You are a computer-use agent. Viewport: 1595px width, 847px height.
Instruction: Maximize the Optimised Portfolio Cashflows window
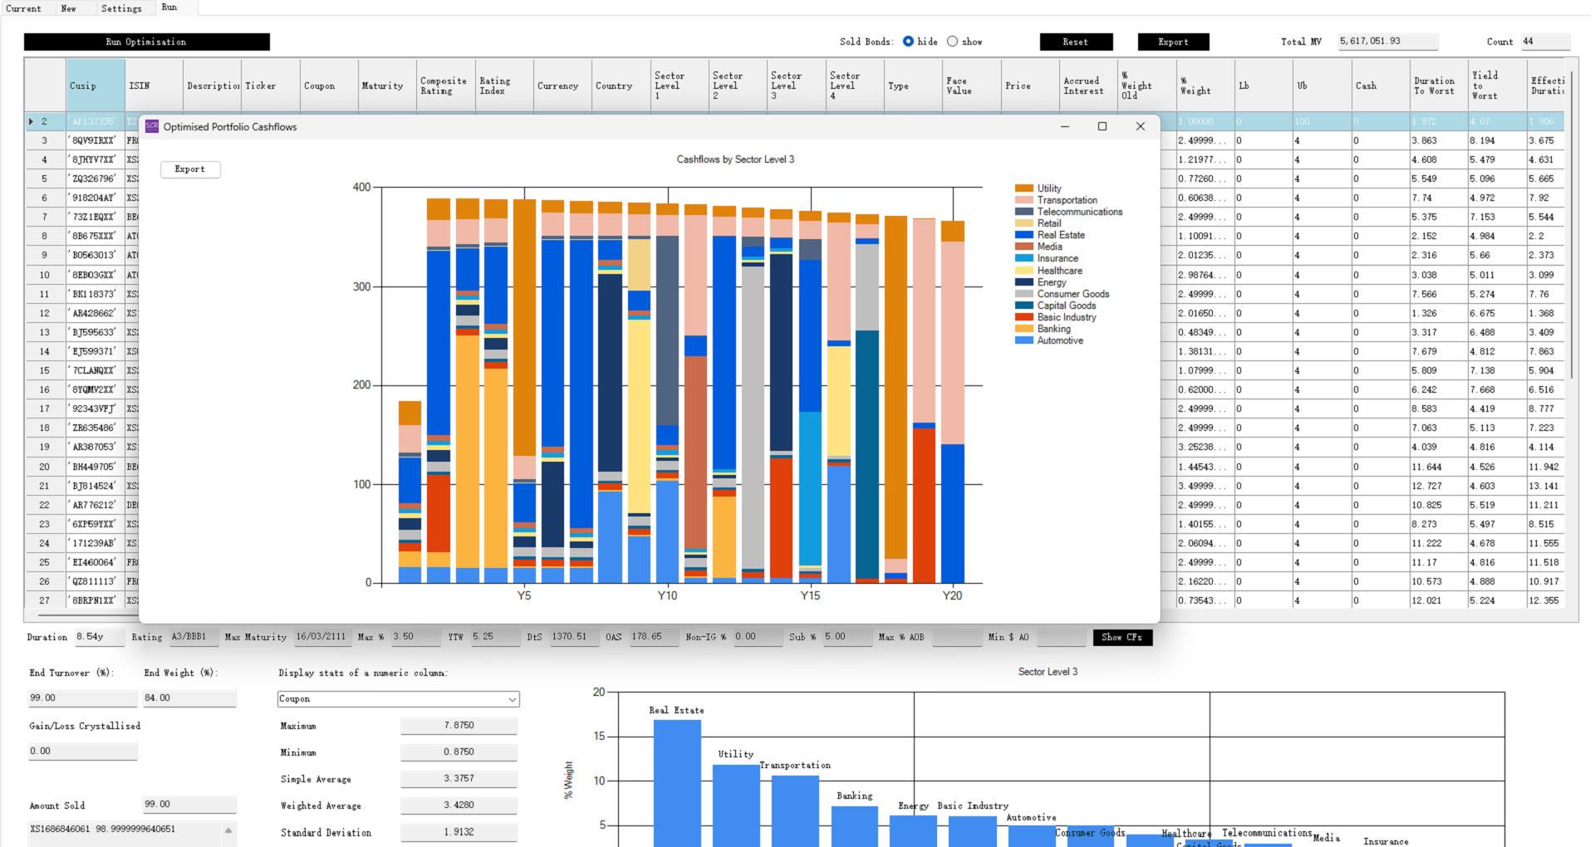(x=1102, y=126)
